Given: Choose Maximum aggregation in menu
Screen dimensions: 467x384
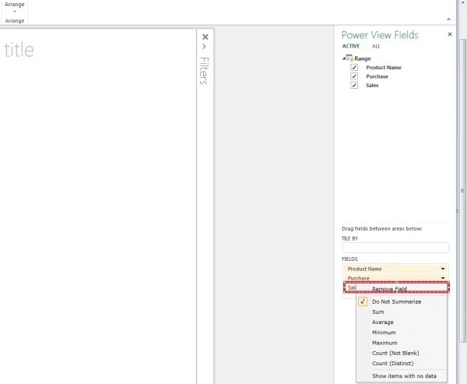Looking at the screenshot, I should (x=384, y=343).
